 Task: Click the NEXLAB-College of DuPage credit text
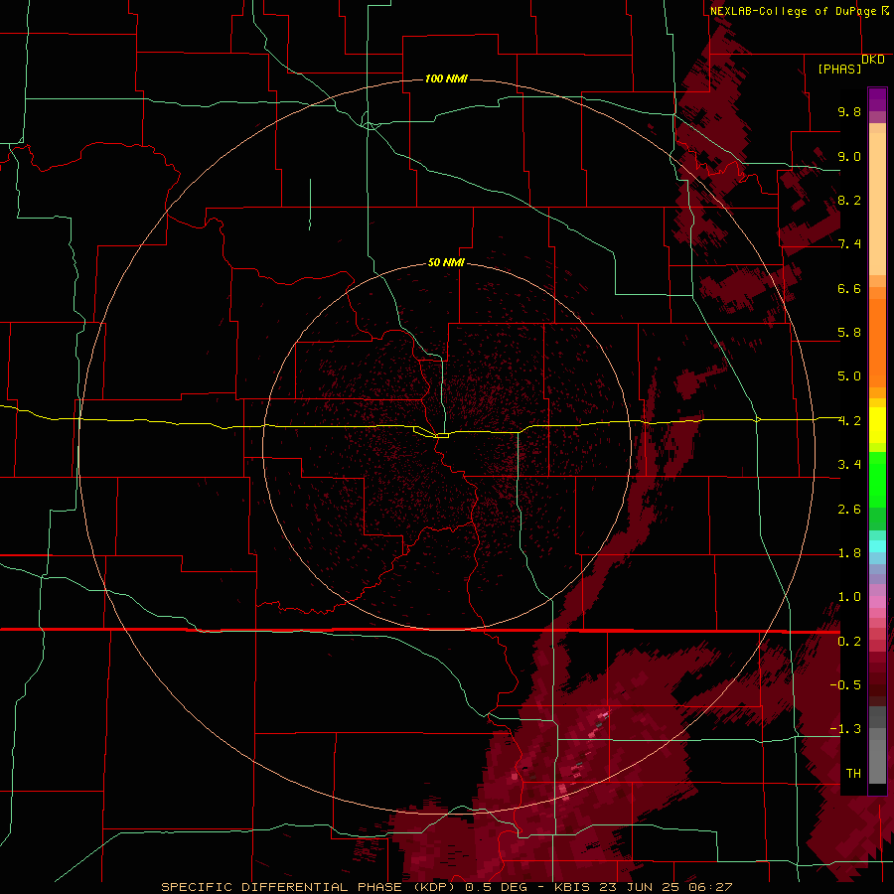(794, 11)
